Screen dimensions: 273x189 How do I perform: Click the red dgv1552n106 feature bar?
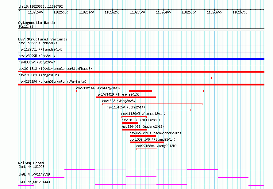pos(147,142)
